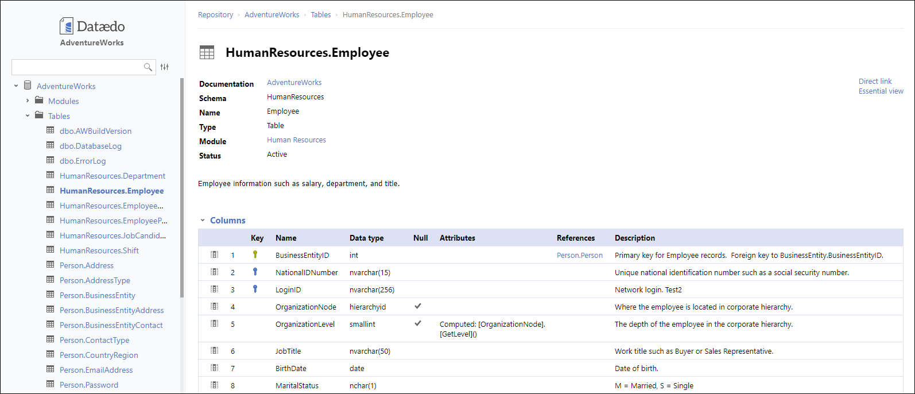The height and width of the screenshot is (394, 915).
Task: Click the NationalIDNumber unique key icon
Action: click(x=255, y=272)
